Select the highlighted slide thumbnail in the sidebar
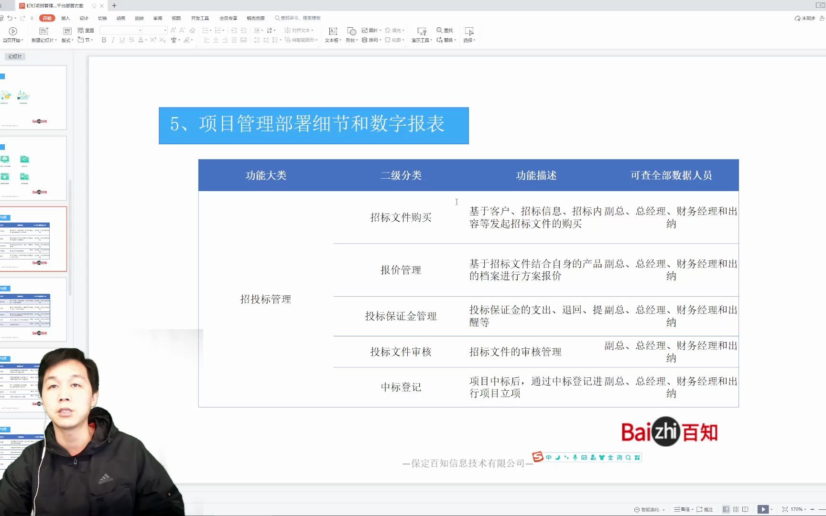 tap(34, 239)
